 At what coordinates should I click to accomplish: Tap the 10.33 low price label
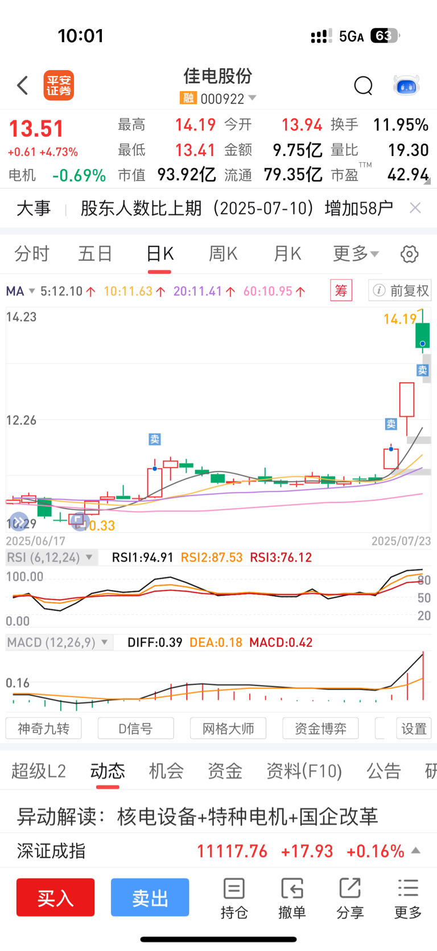pyautogui.click(x=98, y=526)
